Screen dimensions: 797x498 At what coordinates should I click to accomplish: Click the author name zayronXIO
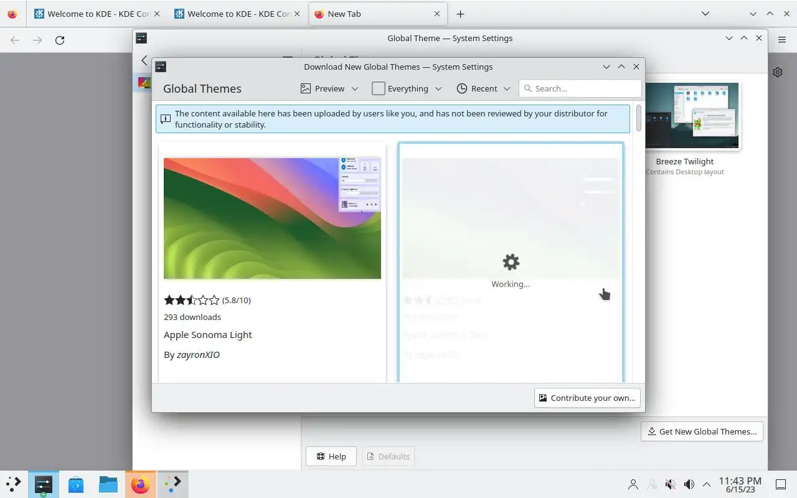(x=198, y=355)
